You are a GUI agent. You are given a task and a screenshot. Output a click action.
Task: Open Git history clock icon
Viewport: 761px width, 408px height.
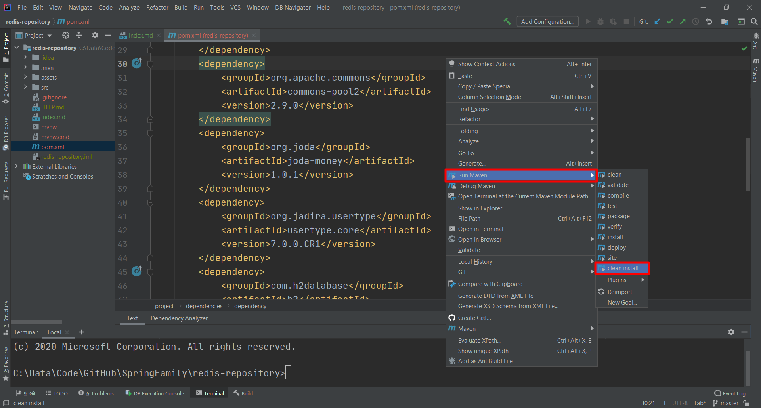coord(696,21)
